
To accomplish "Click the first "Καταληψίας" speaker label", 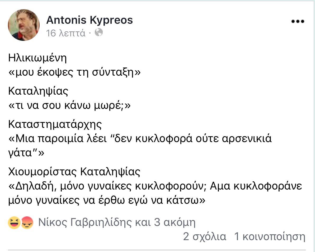I will [39, 91].
